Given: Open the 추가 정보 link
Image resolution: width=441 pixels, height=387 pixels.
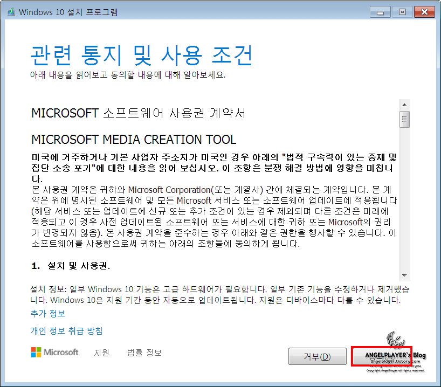Looking at the screenshot, I should [x=48, y=313].
